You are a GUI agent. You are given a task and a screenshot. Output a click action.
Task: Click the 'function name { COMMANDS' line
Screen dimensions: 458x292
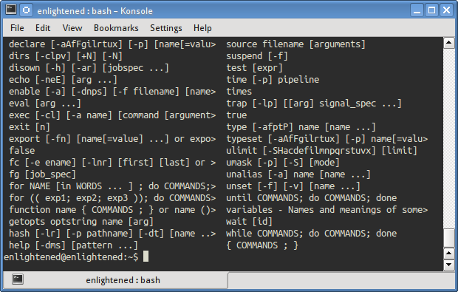click(x=112, y=210)
